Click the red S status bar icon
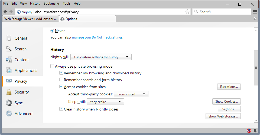 click(x=249, y=131)
